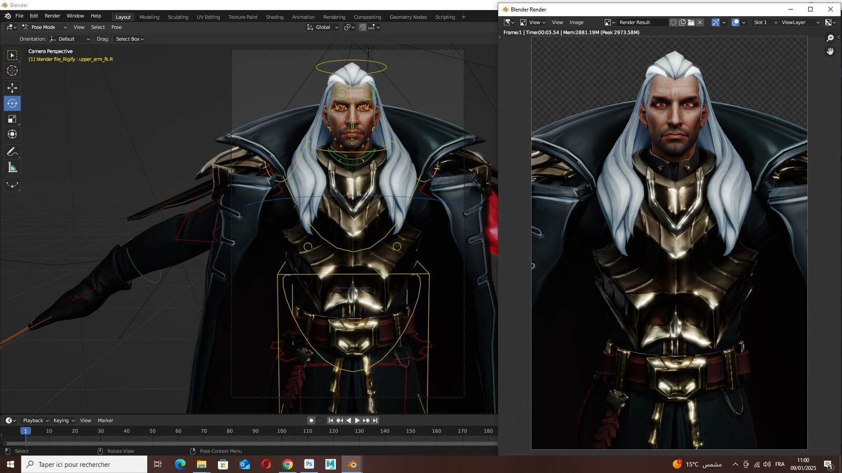Viewport: 842px width, 473px height.
Task: Play the animation forward
Action: [x=357, y=420]
